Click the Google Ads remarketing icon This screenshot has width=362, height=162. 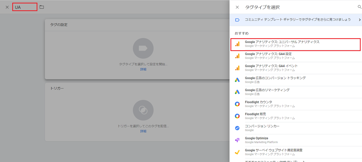pos(237,92)
